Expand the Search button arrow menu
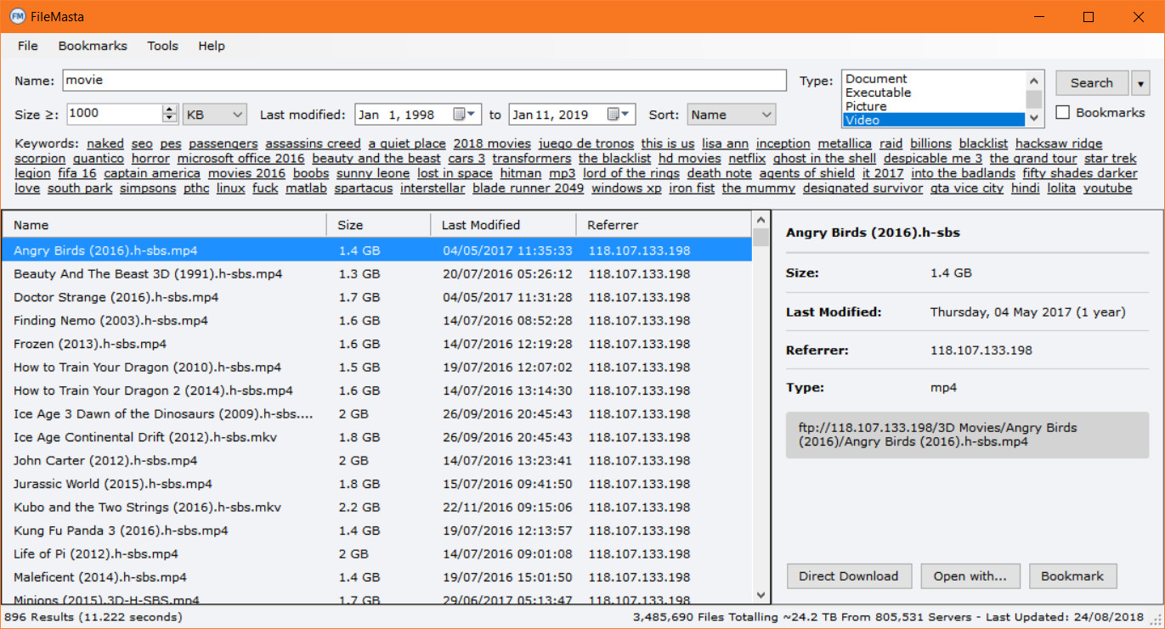Viewport: 1165px width, 629px height. 1140,83
